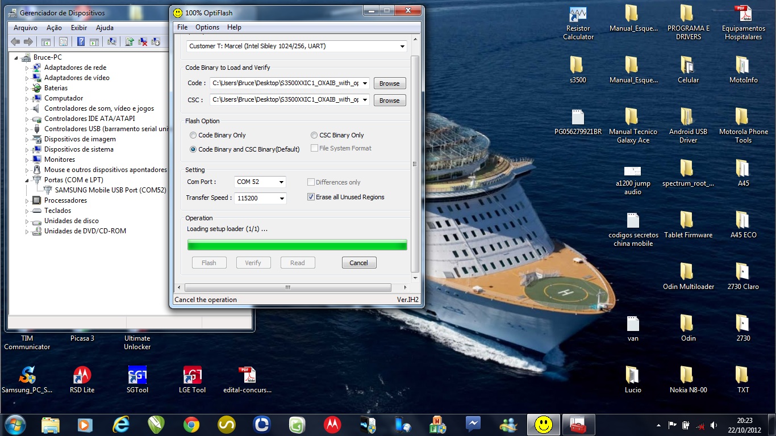Click the Read button in OptiFlash
776x436 pixels.
tap(298, 263)
